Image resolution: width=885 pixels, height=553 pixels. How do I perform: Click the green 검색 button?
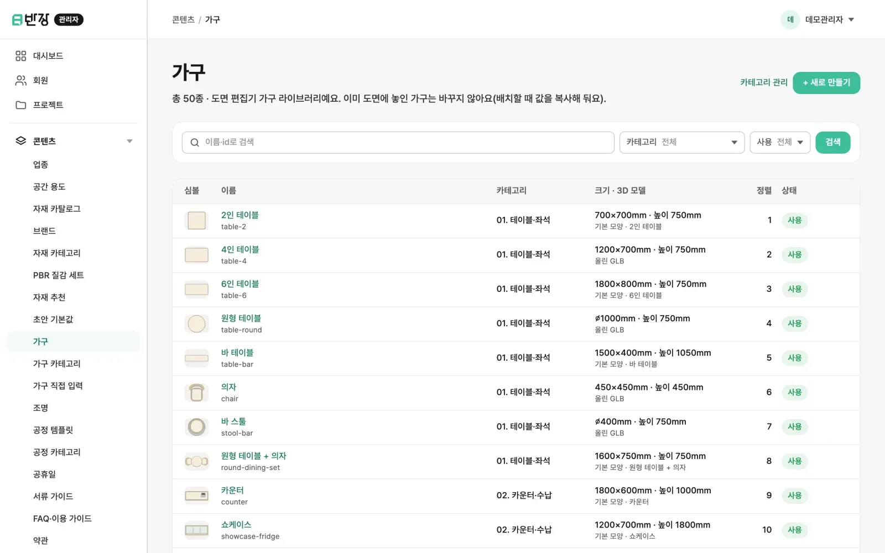833,143
